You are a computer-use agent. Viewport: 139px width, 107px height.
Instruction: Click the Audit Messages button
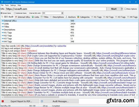[x=59, y=101]
